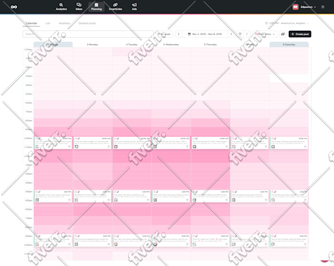Click the thumbnail on Sunday's 9:00 PM post

click(x=37, y=245)
